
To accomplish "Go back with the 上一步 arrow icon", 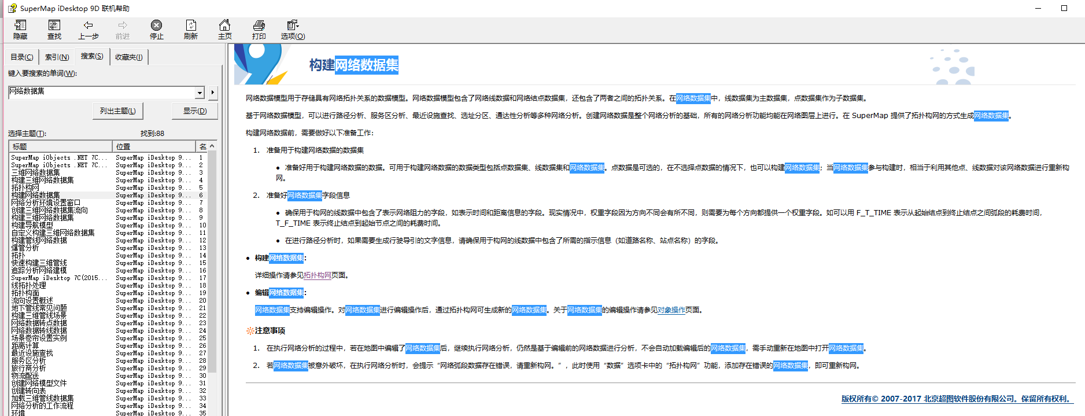I will click(88, 30).
